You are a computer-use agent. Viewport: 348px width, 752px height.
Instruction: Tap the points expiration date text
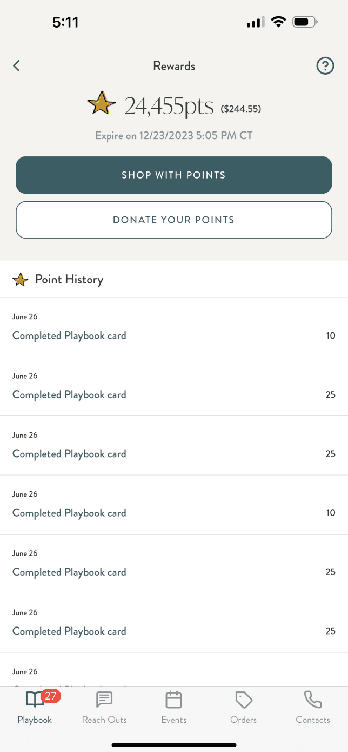(173, 135)
